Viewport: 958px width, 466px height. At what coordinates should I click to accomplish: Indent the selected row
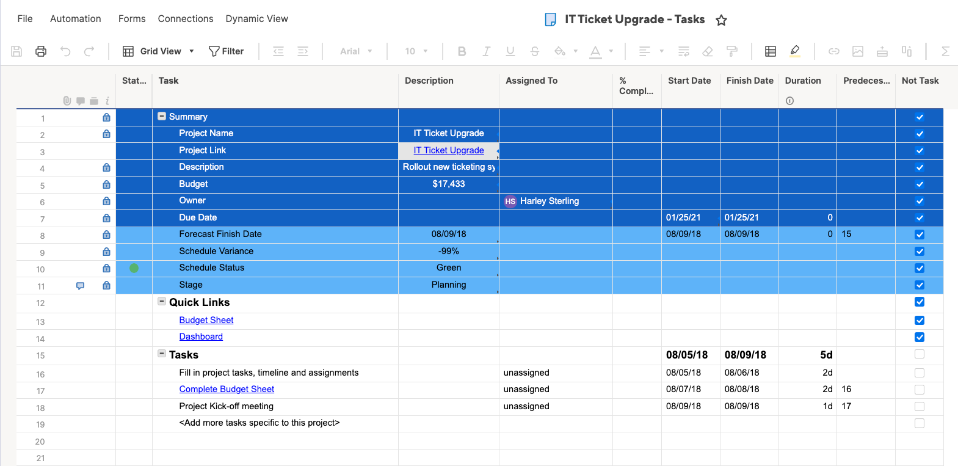303,51
